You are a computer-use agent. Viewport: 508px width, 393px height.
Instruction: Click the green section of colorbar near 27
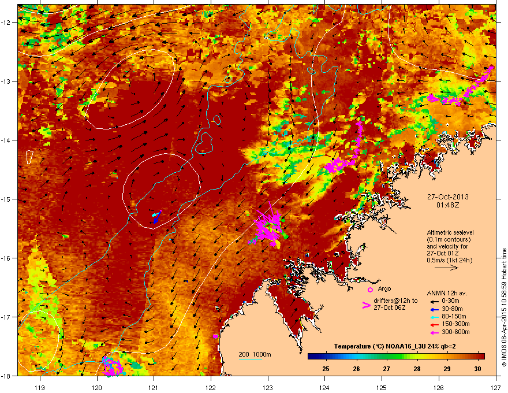click(x=387, y=357)
